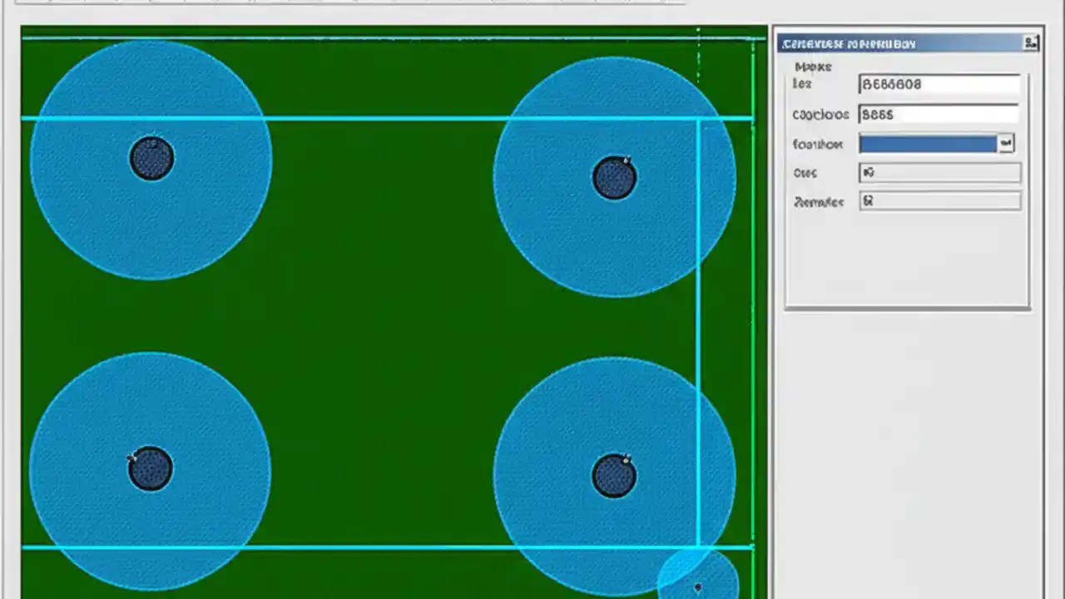Click the dropdown arrow beside the blue combo box
Screen dimensions: 1065x599
(x=1005, y=143)
